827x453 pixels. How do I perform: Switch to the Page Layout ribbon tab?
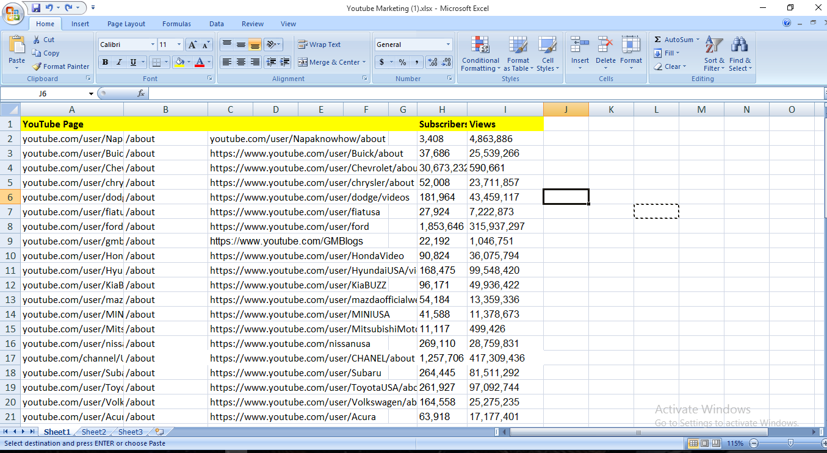coord(126,24)
